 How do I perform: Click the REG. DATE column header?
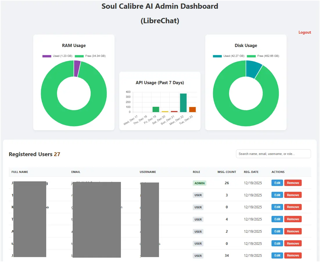tap(251, 172)
